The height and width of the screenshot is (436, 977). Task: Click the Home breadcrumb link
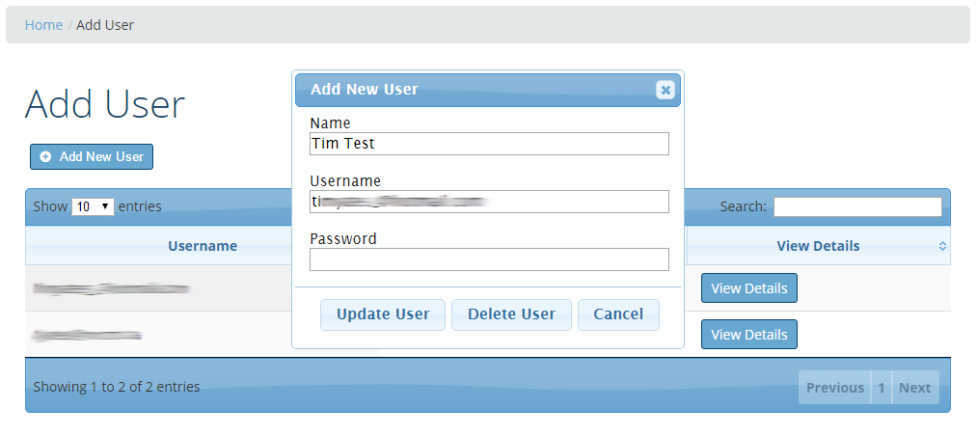pyautogui.click(x=43, y=25)
